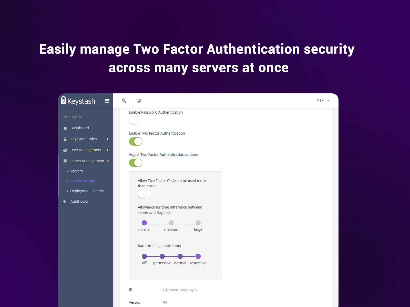Screen dimensions: 410x307
Task: Select Deployment Secrets in the sidebar
Action: 87,191
